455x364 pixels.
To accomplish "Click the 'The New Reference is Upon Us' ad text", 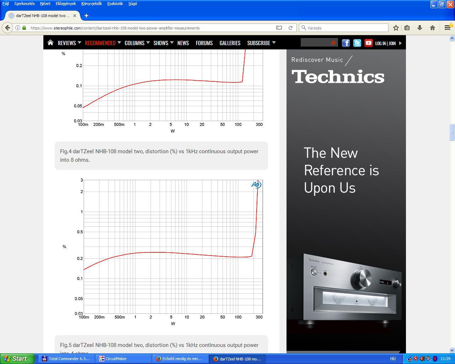I will 341,170.
